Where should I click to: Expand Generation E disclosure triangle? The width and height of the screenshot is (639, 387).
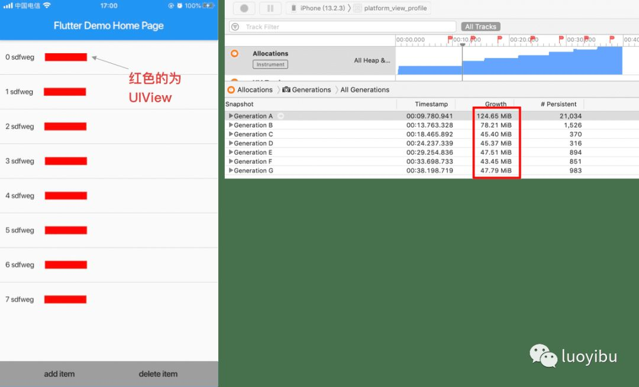pyautogui.click(x=231, y=152)
